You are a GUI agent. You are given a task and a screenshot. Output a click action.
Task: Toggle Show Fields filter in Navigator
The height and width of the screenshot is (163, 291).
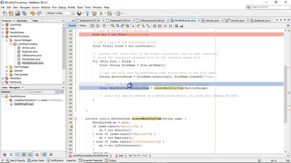pyautogui.click(x=11, y=154)
